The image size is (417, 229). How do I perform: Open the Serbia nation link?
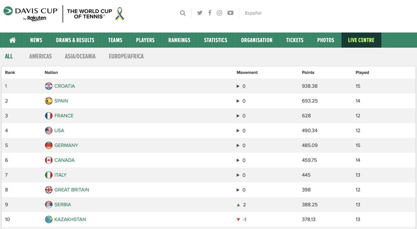63,204
